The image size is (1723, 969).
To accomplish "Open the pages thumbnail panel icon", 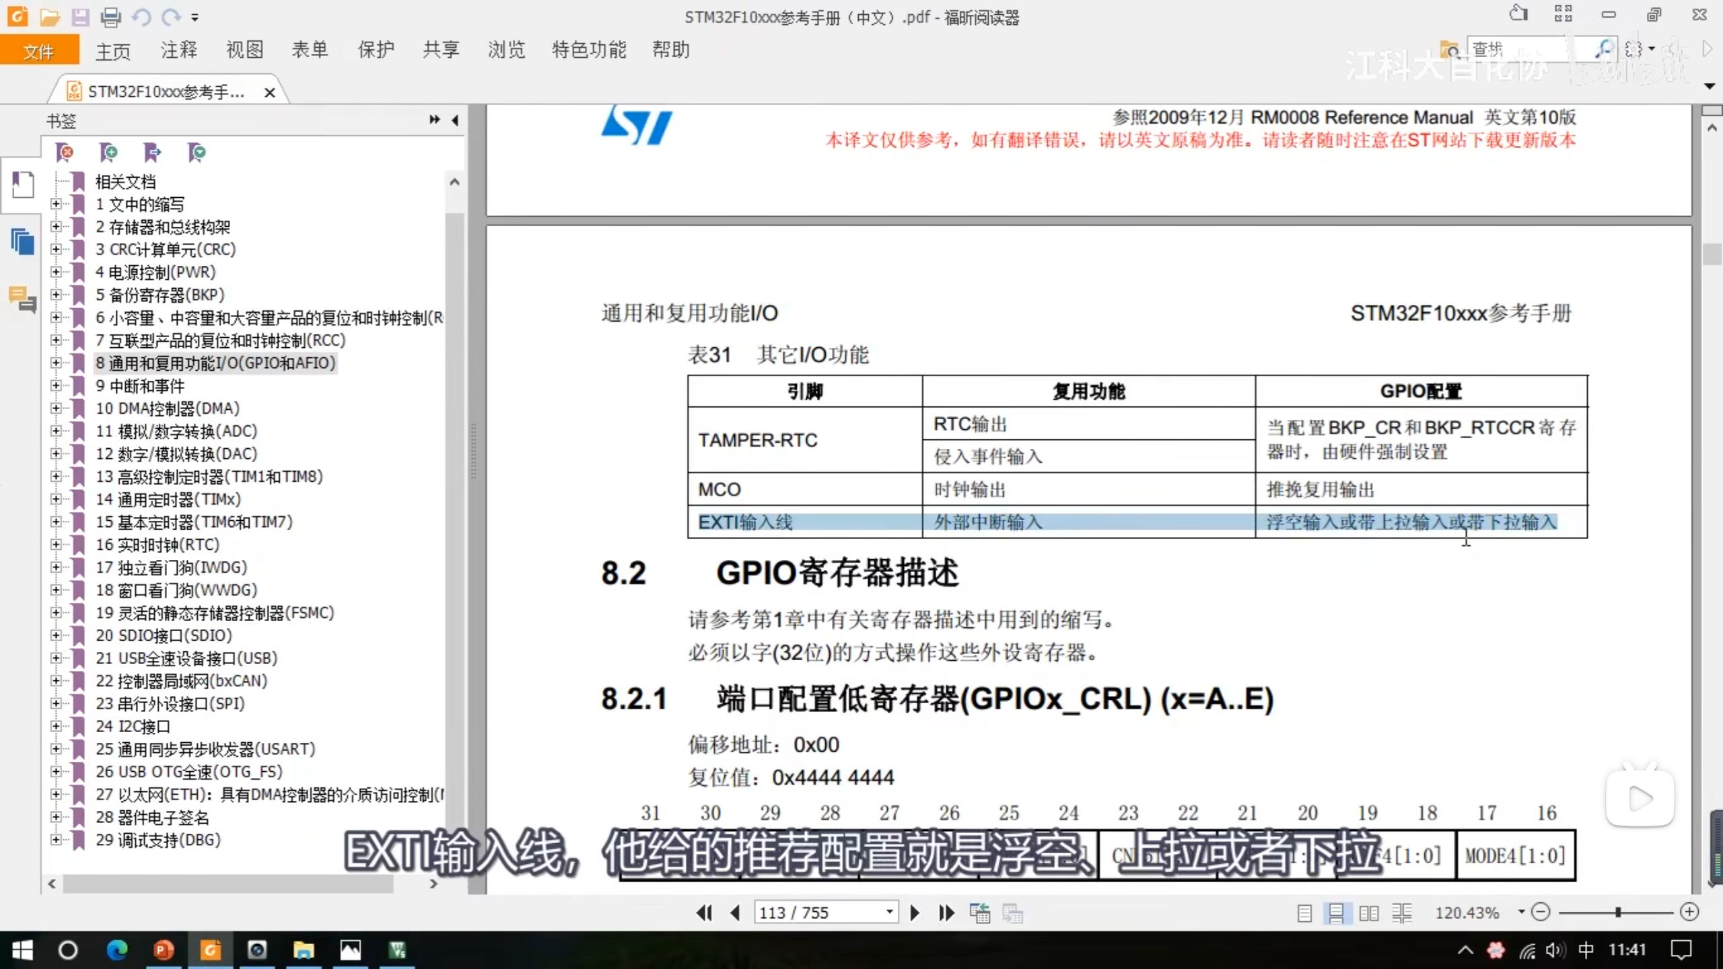I will 22,242.
